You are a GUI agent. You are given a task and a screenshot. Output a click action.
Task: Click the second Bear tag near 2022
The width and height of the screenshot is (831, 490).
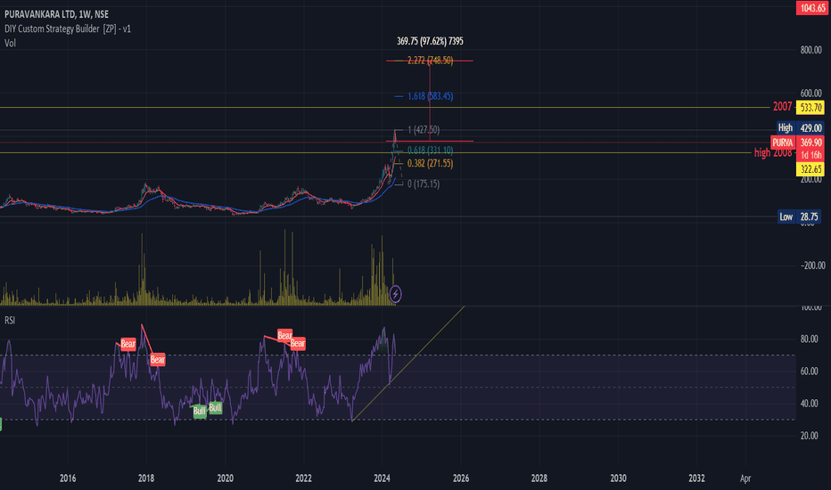tap(297, 343)
